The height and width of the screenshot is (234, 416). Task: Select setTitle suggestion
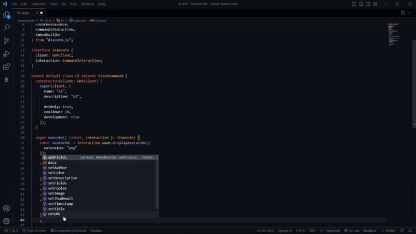(x=100, y=209)
